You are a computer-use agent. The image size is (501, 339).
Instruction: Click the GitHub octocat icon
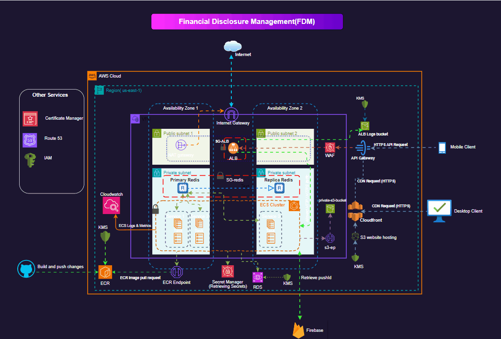[26, 269]
